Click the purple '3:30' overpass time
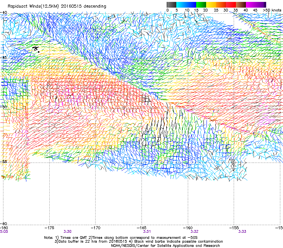The image size is (283, 248). (67, 232)
